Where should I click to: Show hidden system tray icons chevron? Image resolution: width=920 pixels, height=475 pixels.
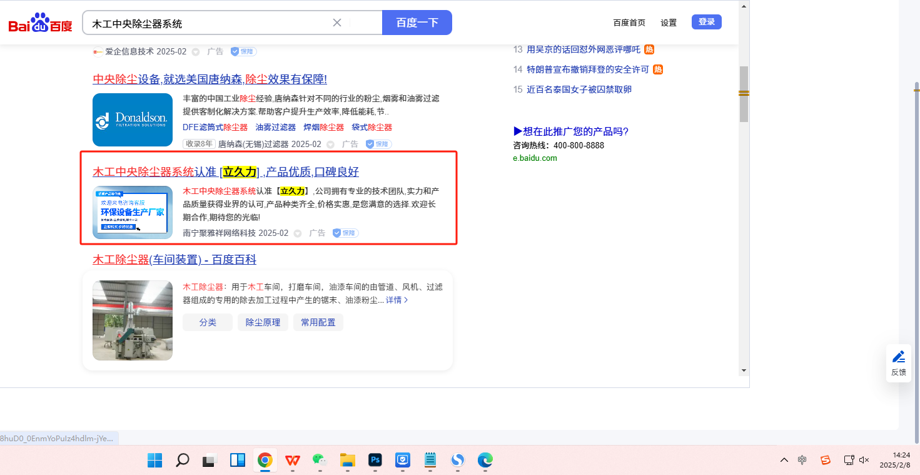click(784, 460)
